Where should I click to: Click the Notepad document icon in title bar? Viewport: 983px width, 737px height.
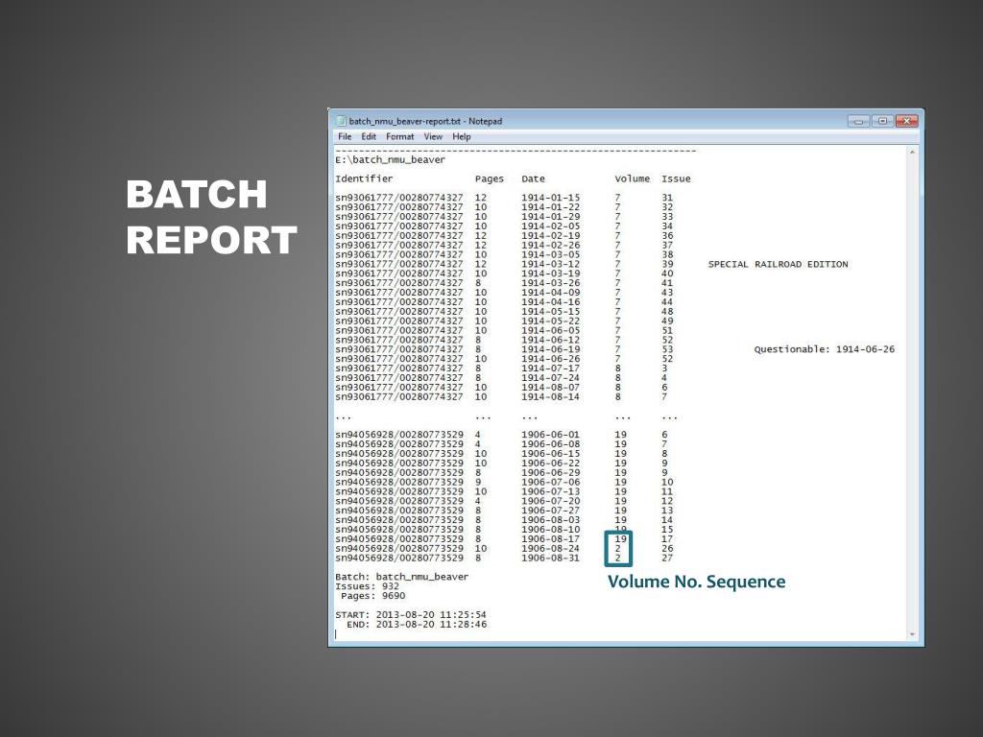341,121
